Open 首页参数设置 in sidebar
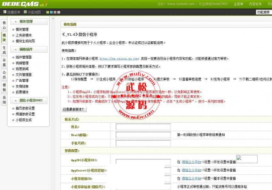272x190 pixels. tap(25, 108)
